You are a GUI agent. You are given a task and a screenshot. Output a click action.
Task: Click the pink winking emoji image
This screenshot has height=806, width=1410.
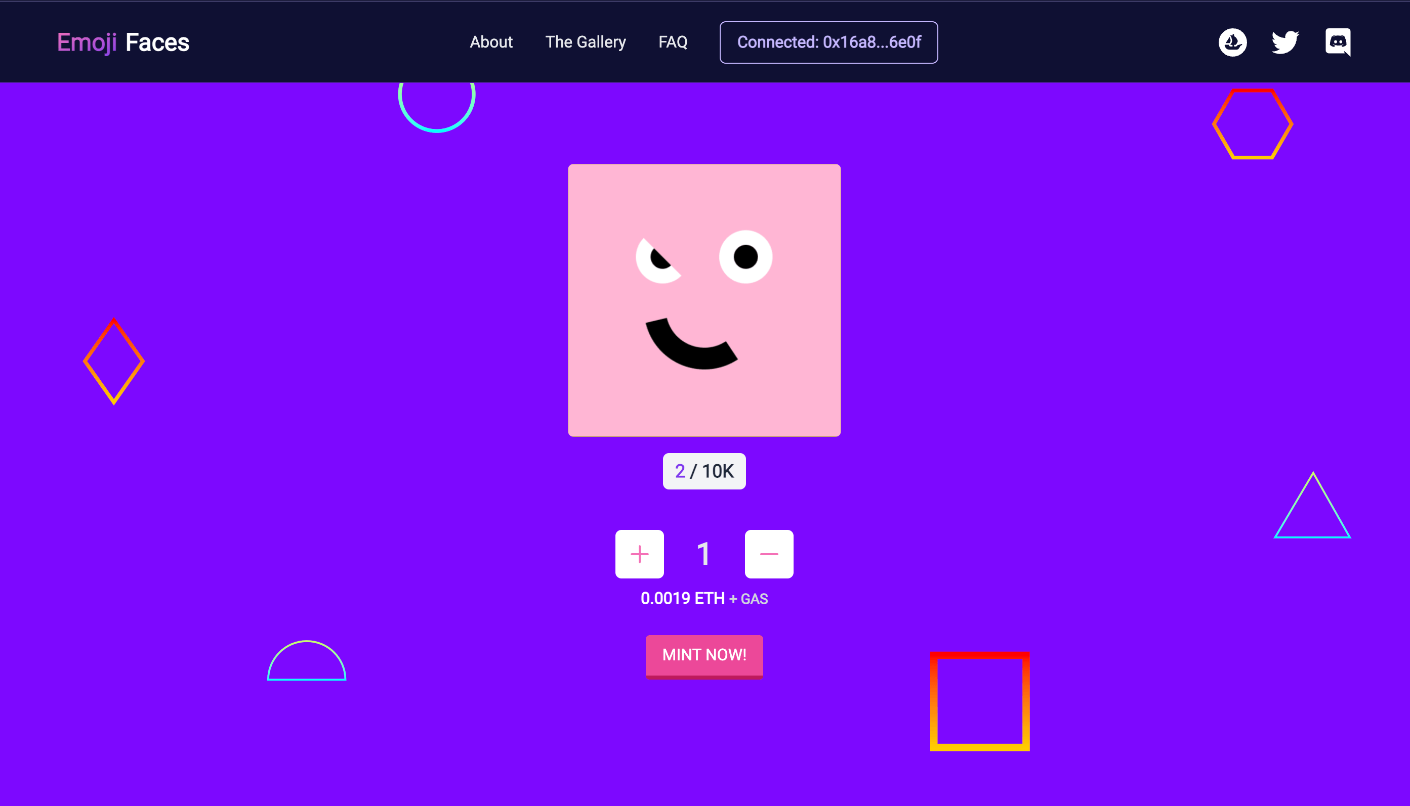tap(704, 300)
